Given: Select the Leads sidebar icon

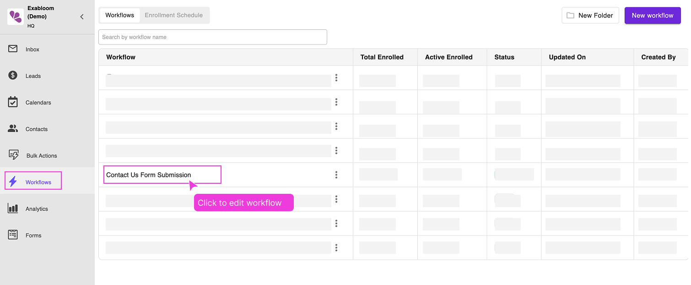Looking at the screenshot, I should [x=14, y=76].
